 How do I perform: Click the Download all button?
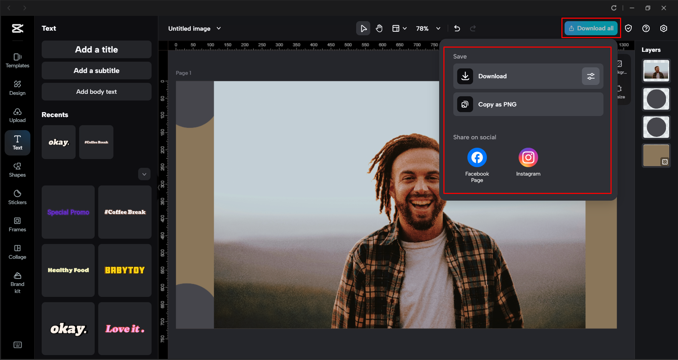click(591, 28)
